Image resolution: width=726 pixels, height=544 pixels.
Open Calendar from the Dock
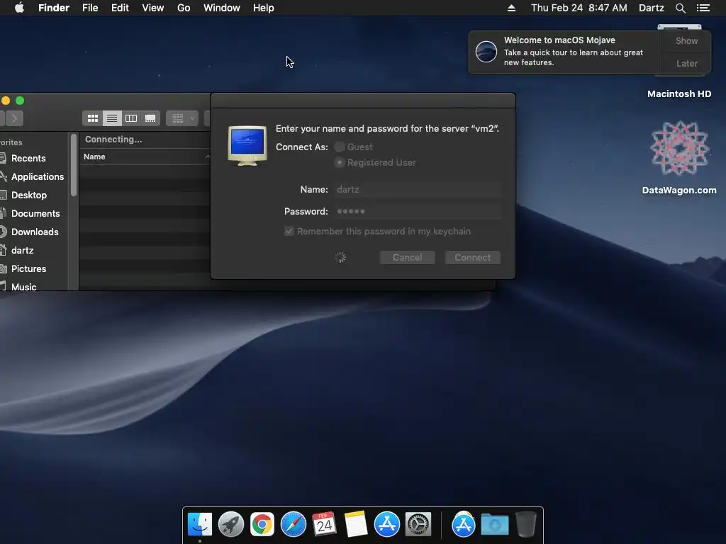324,524
